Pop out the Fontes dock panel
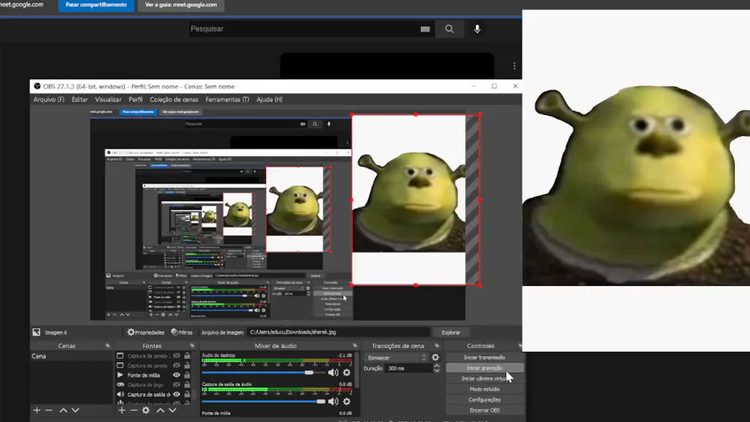Viewport: 750px width, 422px height. [x=192, y=345]
